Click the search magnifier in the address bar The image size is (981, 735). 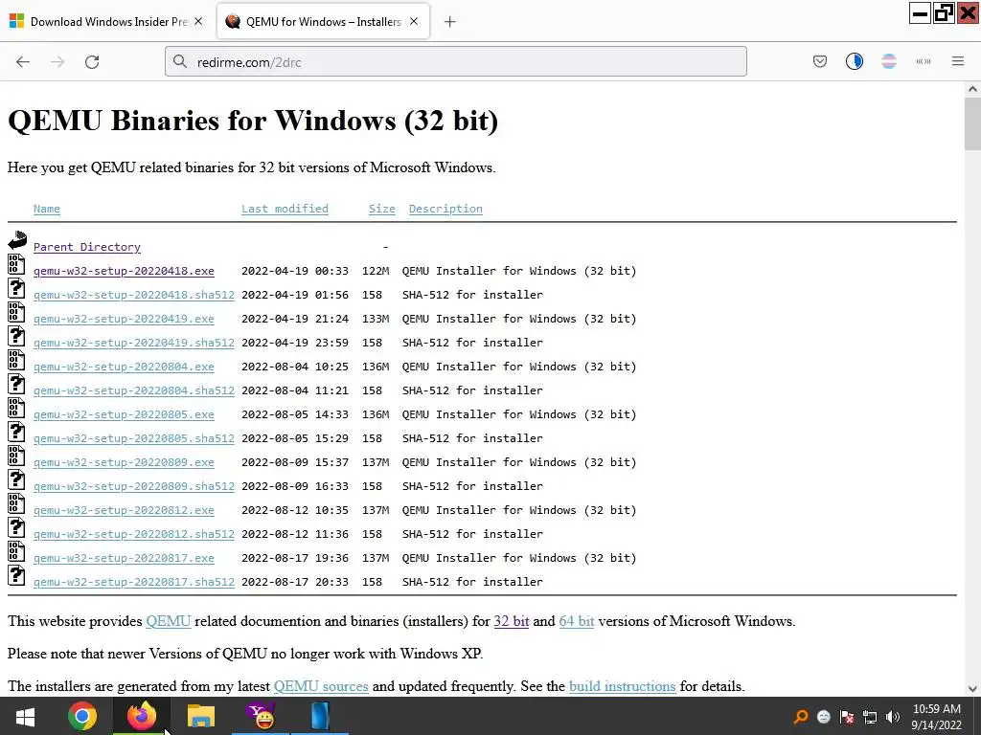[180, 61]
